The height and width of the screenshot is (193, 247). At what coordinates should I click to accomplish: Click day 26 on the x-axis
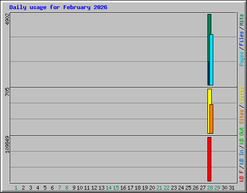pos(195,188)
